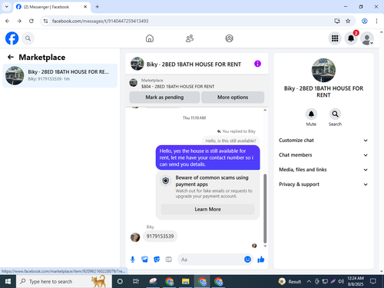Click the browser forward arrow

19,21
